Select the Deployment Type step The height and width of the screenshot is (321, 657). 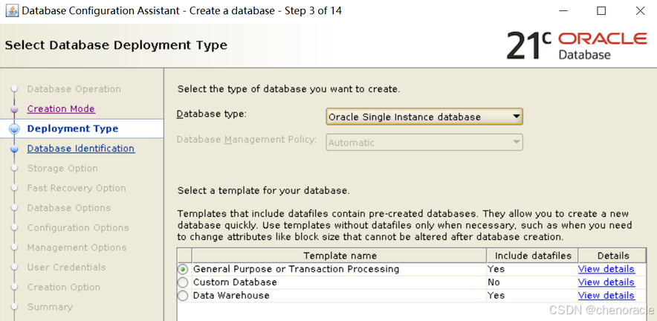pyautogui.click(x=73, y=129)
